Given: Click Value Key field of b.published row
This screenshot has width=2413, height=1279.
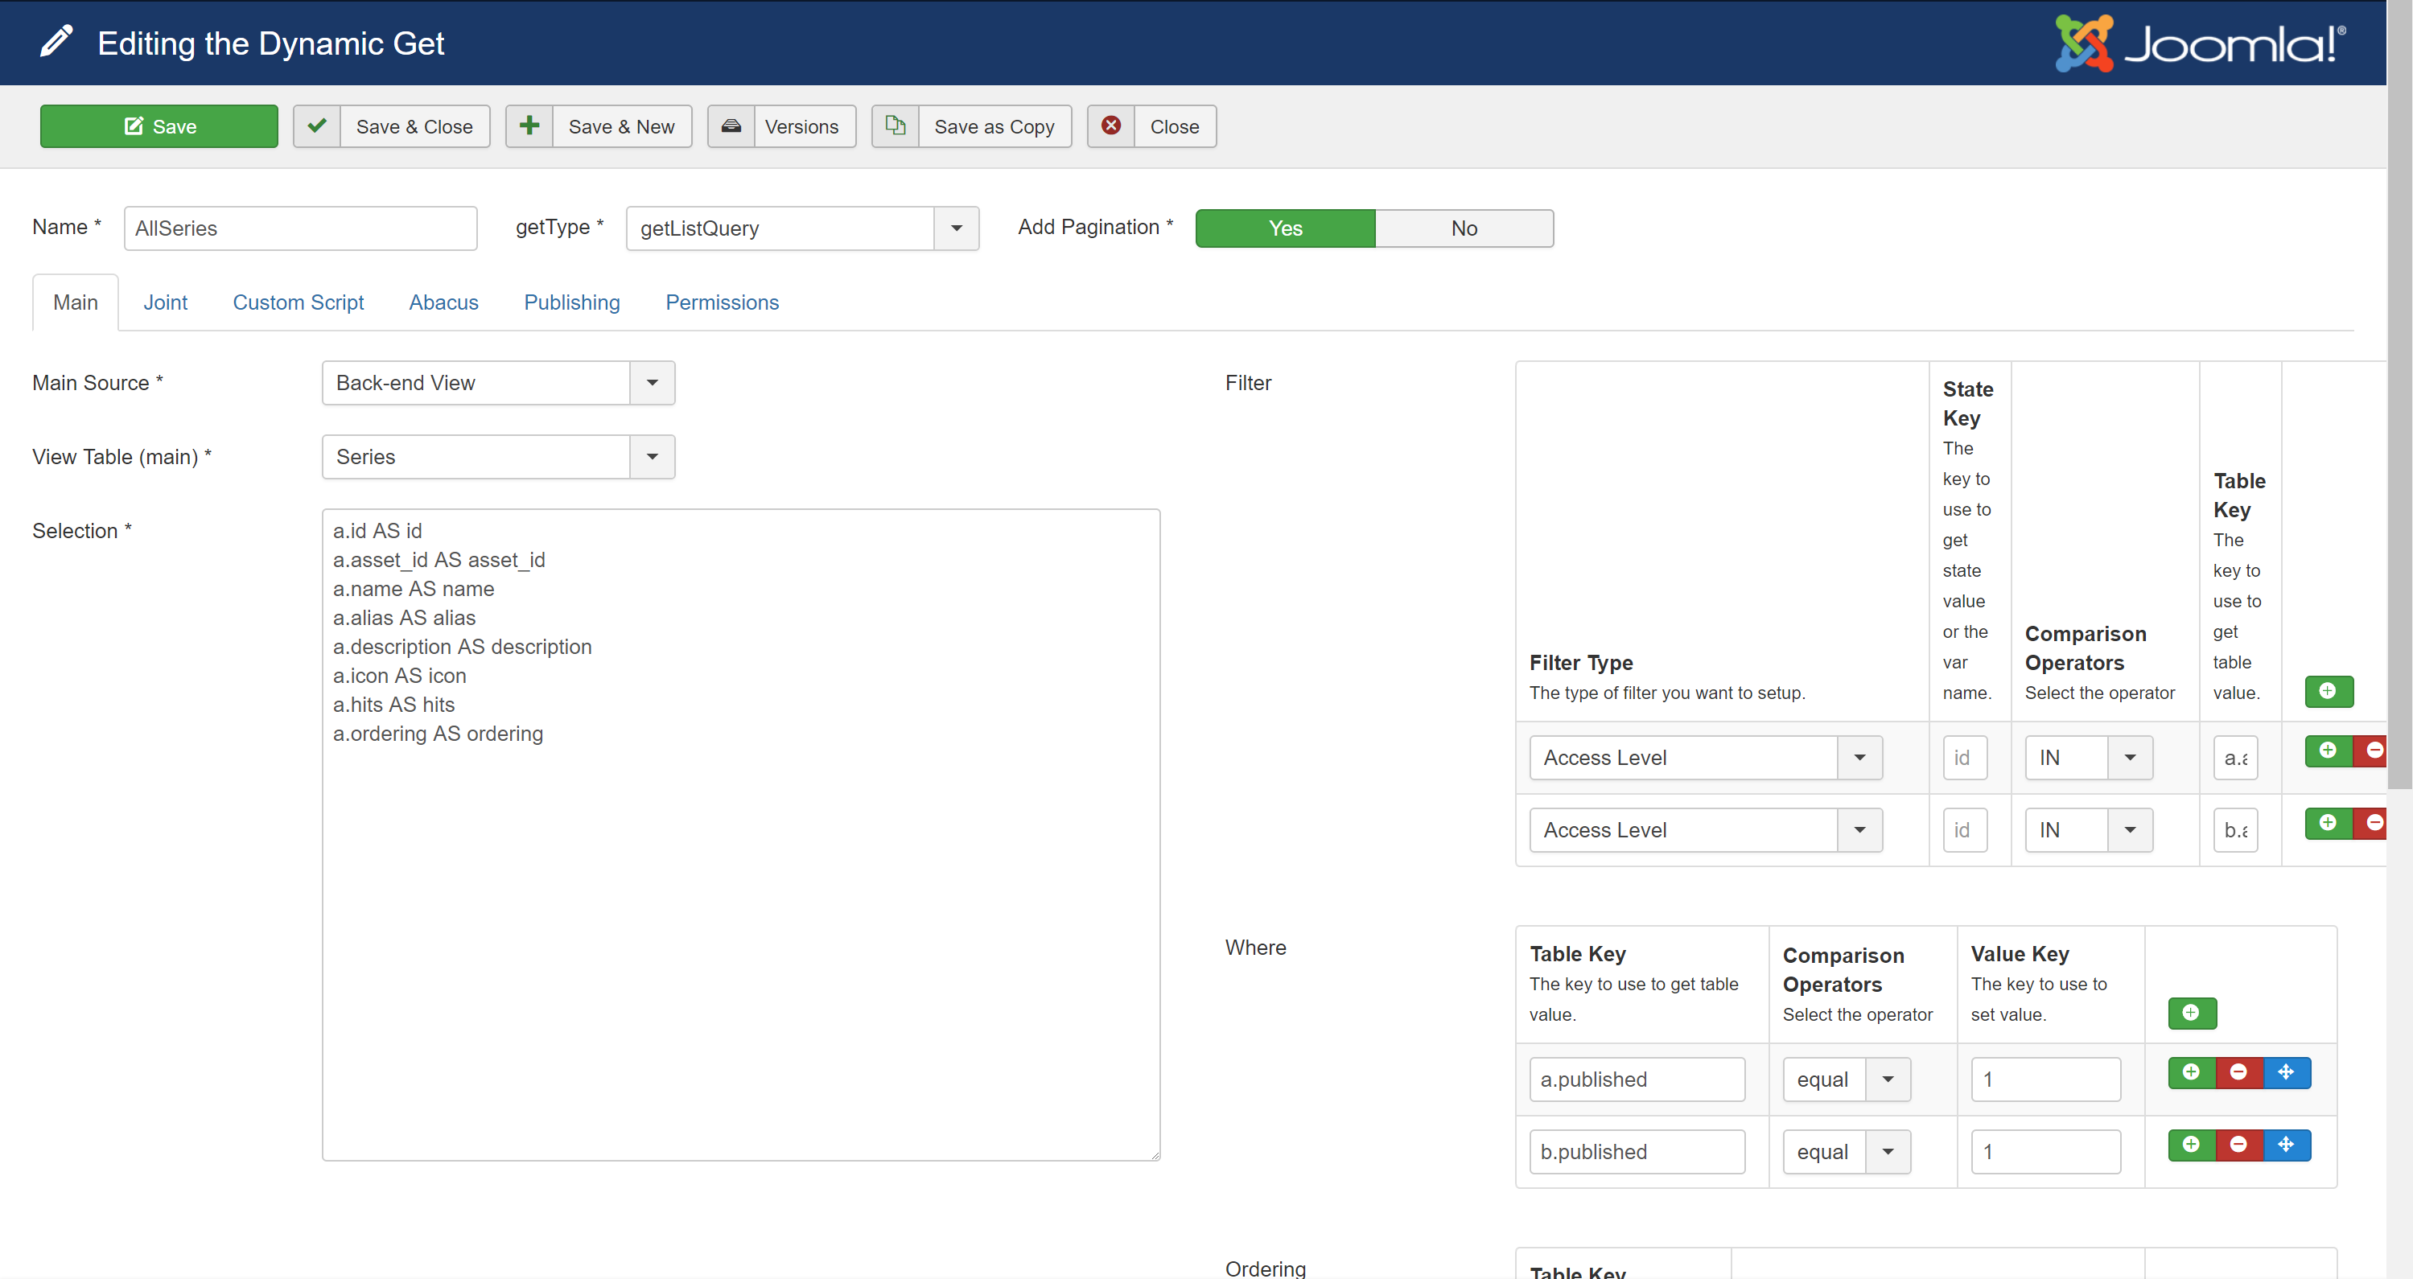Looking at the screenshot, I should click(x=2046, y=1153).
